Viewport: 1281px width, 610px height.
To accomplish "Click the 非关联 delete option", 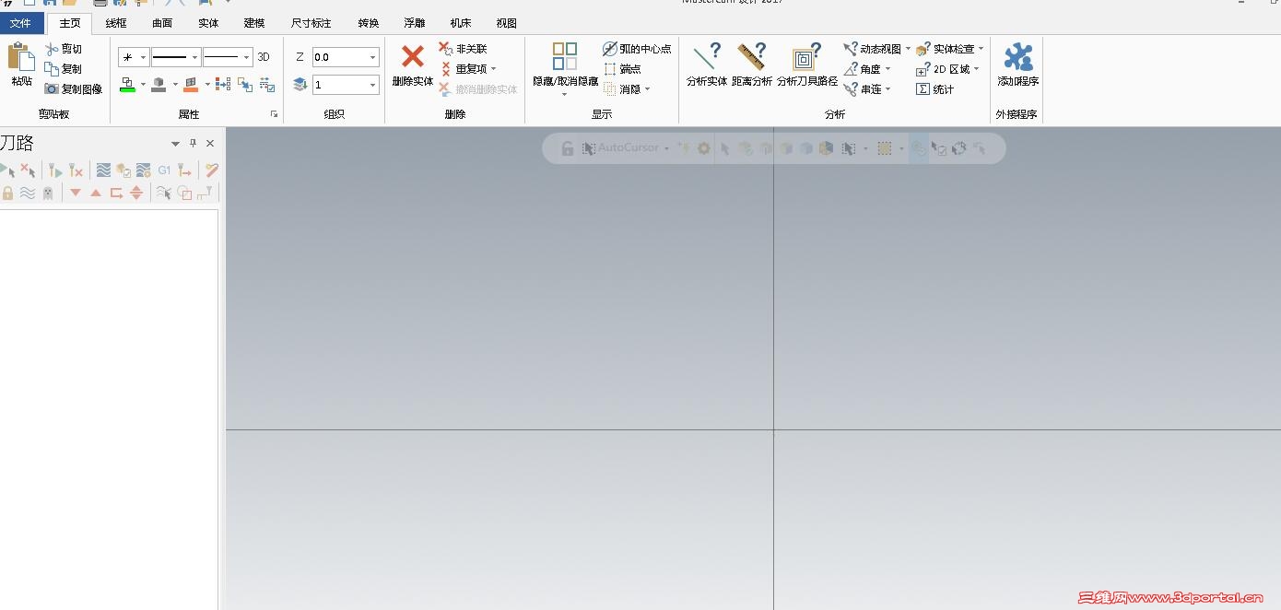I will 464,49.
